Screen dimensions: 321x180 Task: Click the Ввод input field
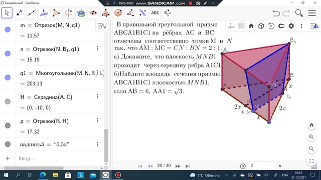[x=60, y=158]
